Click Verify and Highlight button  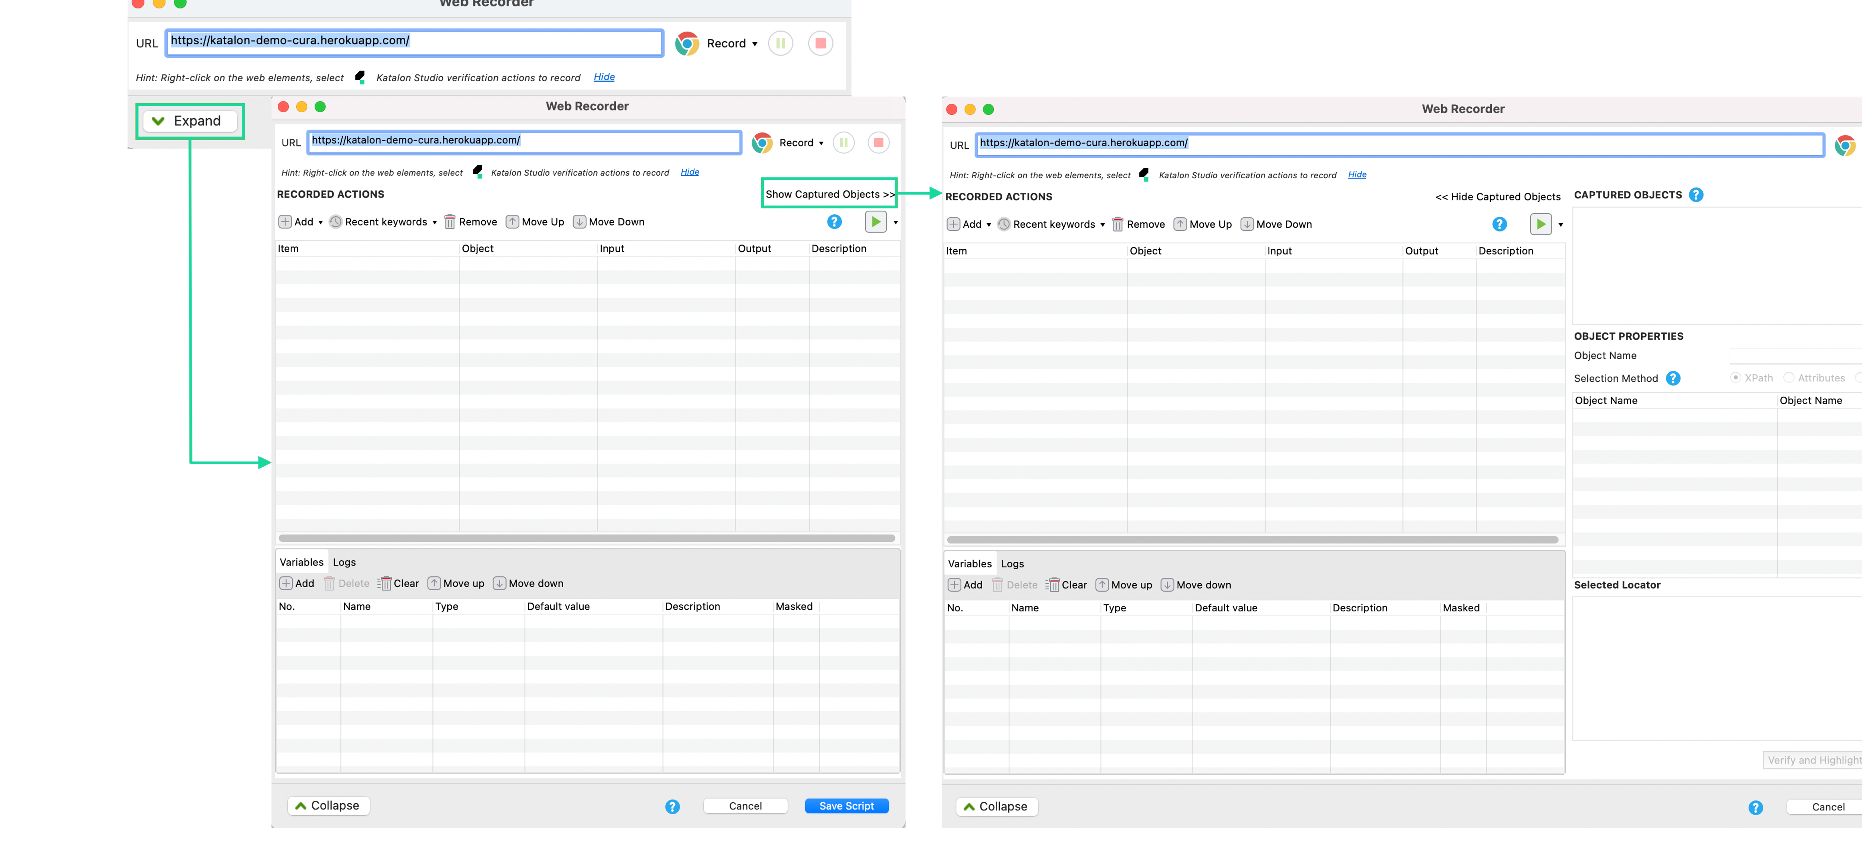[x=1813, y=760]
